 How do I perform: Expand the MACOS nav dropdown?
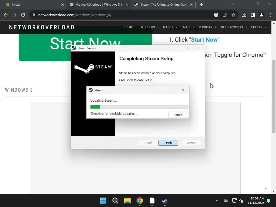170,27
